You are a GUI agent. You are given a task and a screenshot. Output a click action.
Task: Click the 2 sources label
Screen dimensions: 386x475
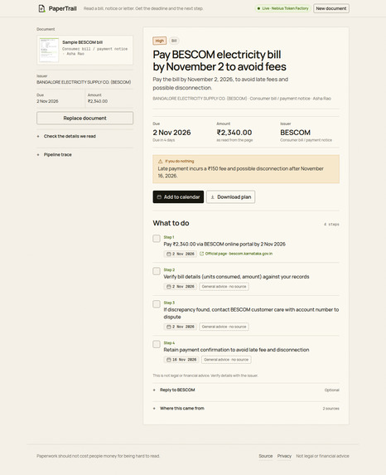tap(331, 409)
